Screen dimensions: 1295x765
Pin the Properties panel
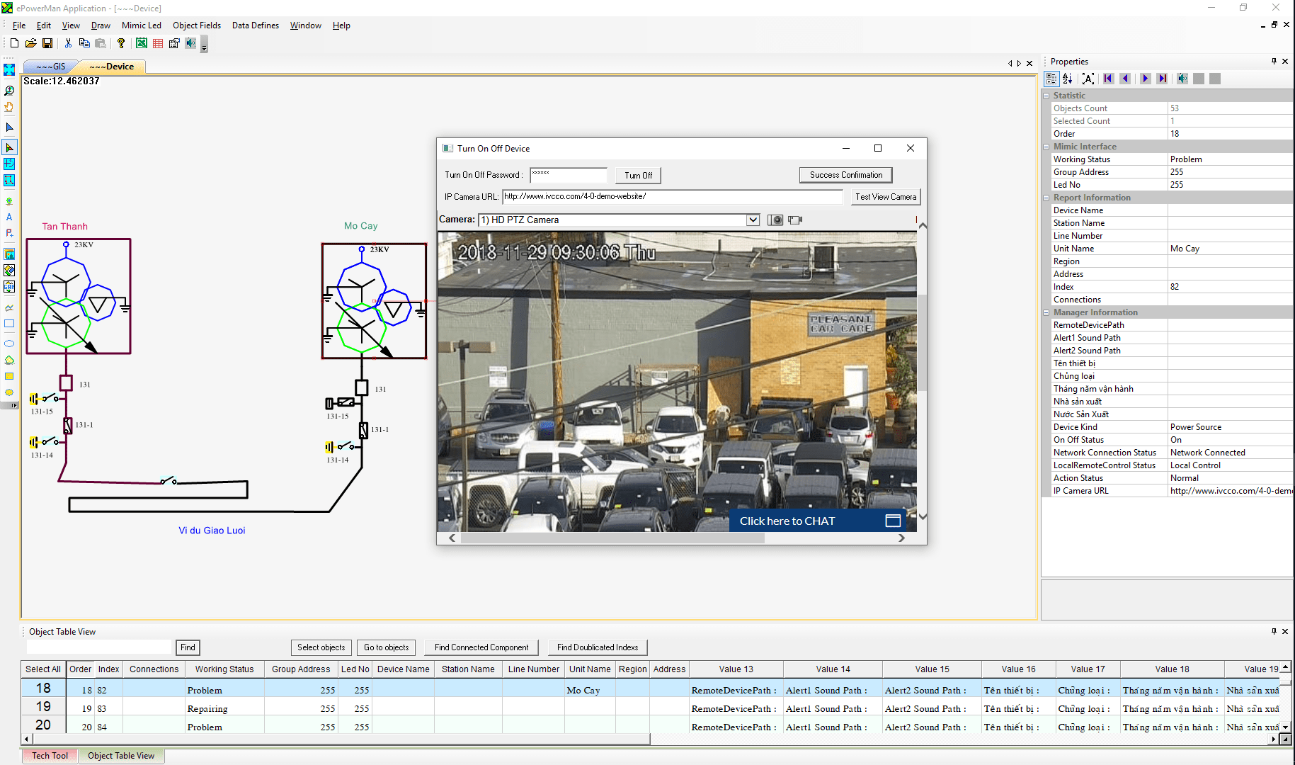coord(1274,62)
